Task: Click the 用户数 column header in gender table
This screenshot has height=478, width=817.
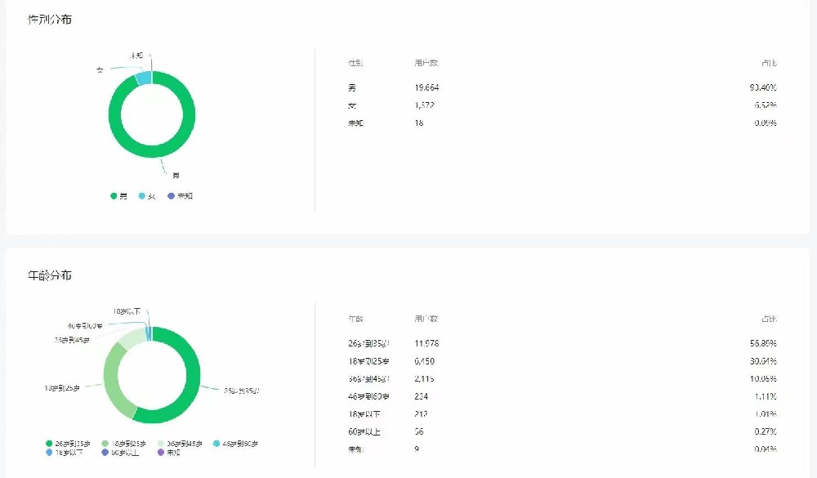Action: pos(426,63)
